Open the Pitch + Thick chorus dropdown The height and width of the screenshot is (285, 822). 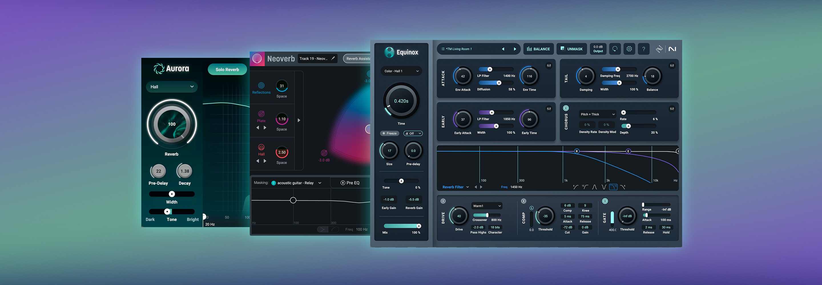tap(597, 115)
